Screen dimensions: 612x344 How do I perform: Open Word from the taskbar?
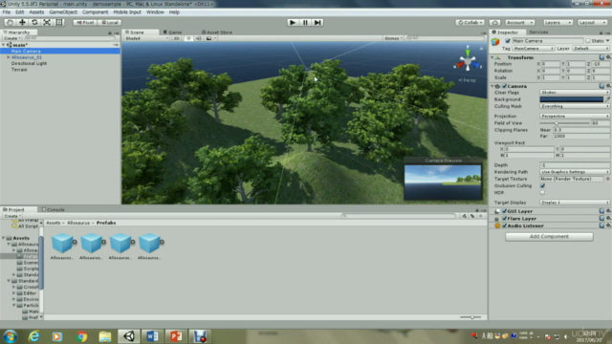pyautogui.click(x=153, y=336)
